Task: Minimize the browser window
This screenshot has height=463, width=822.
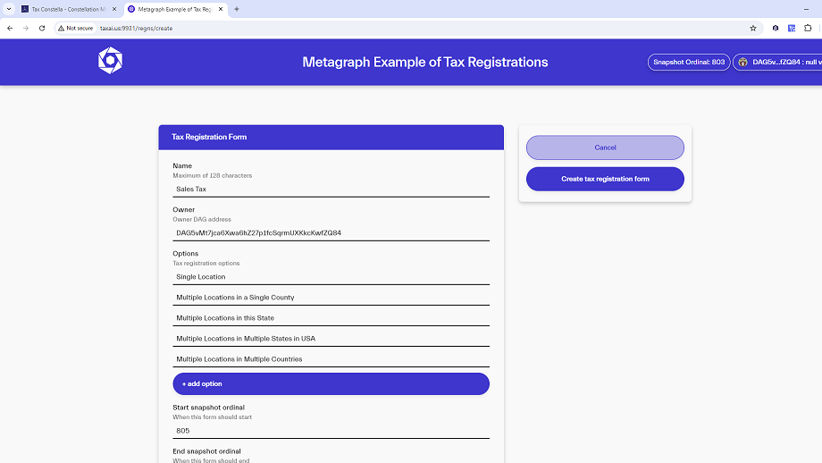Action: (x=806, y=9)
